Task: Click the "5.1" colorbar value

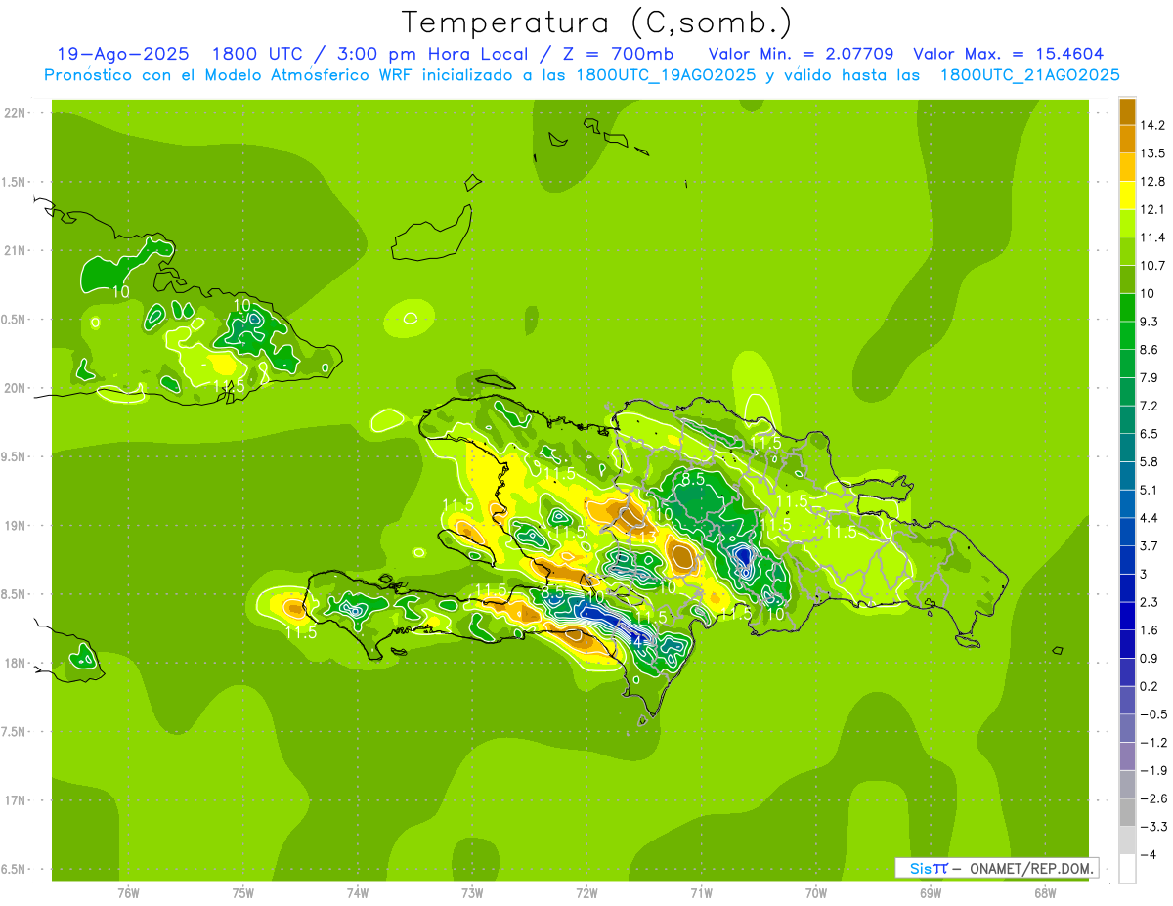Action: [x=1149, y=490]
